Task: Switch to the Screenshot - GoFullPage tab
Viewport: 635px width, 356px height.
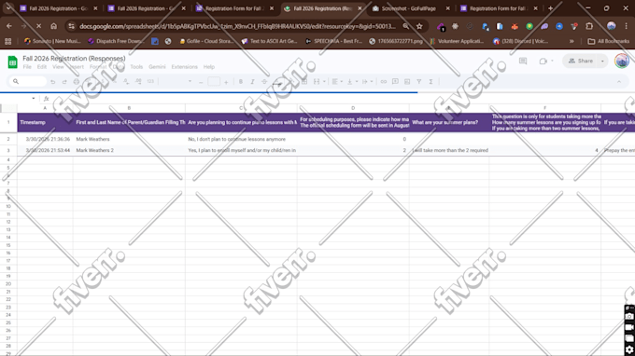Action: pyautogui.click(x=411, y=8)
